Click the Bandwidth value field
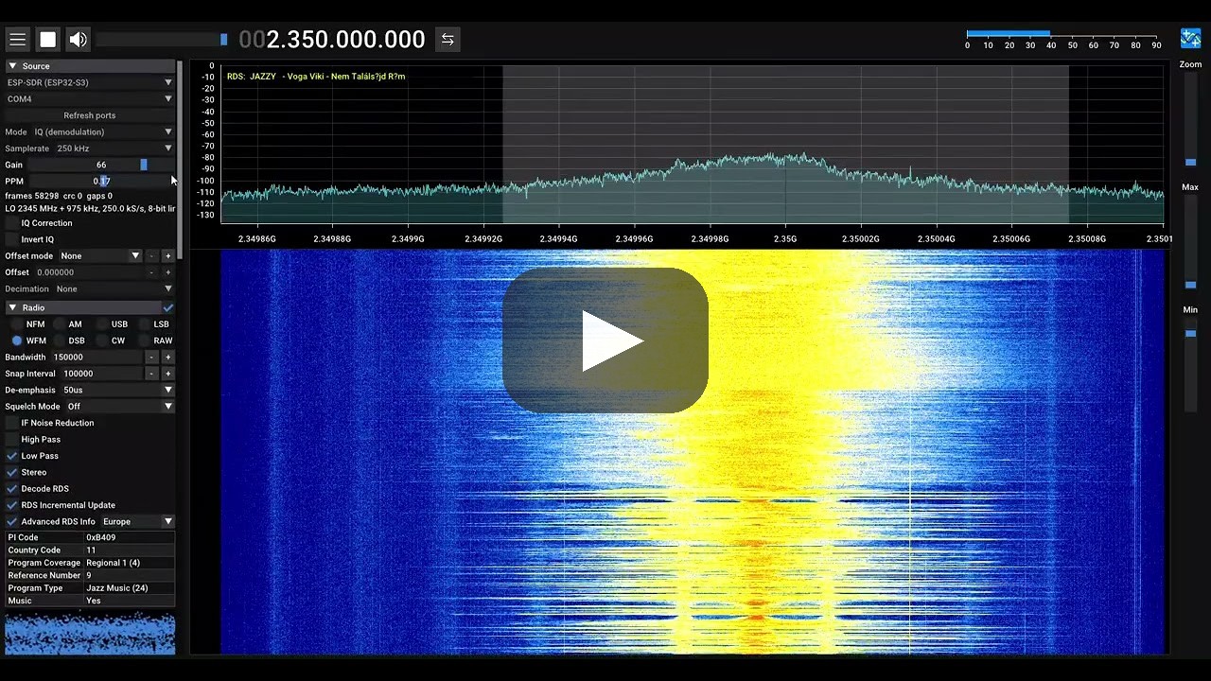 (x=97, y=358)
